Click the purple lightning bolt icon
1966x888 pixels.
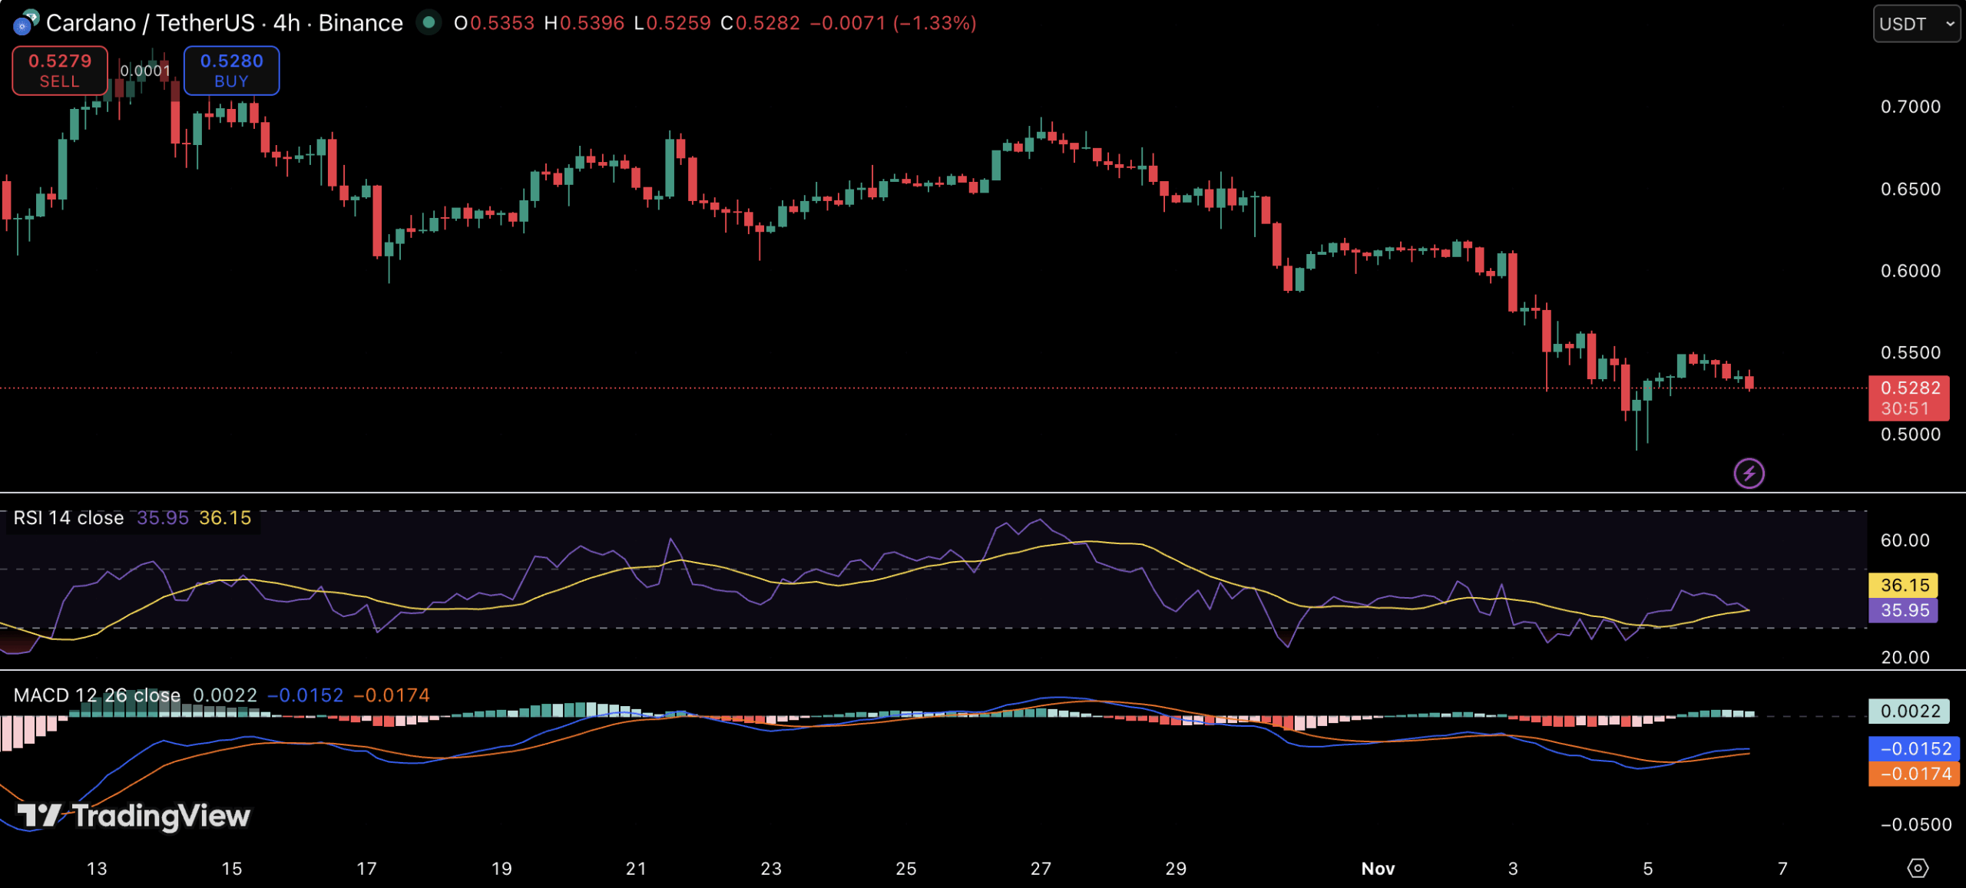tap(1749, 473)
